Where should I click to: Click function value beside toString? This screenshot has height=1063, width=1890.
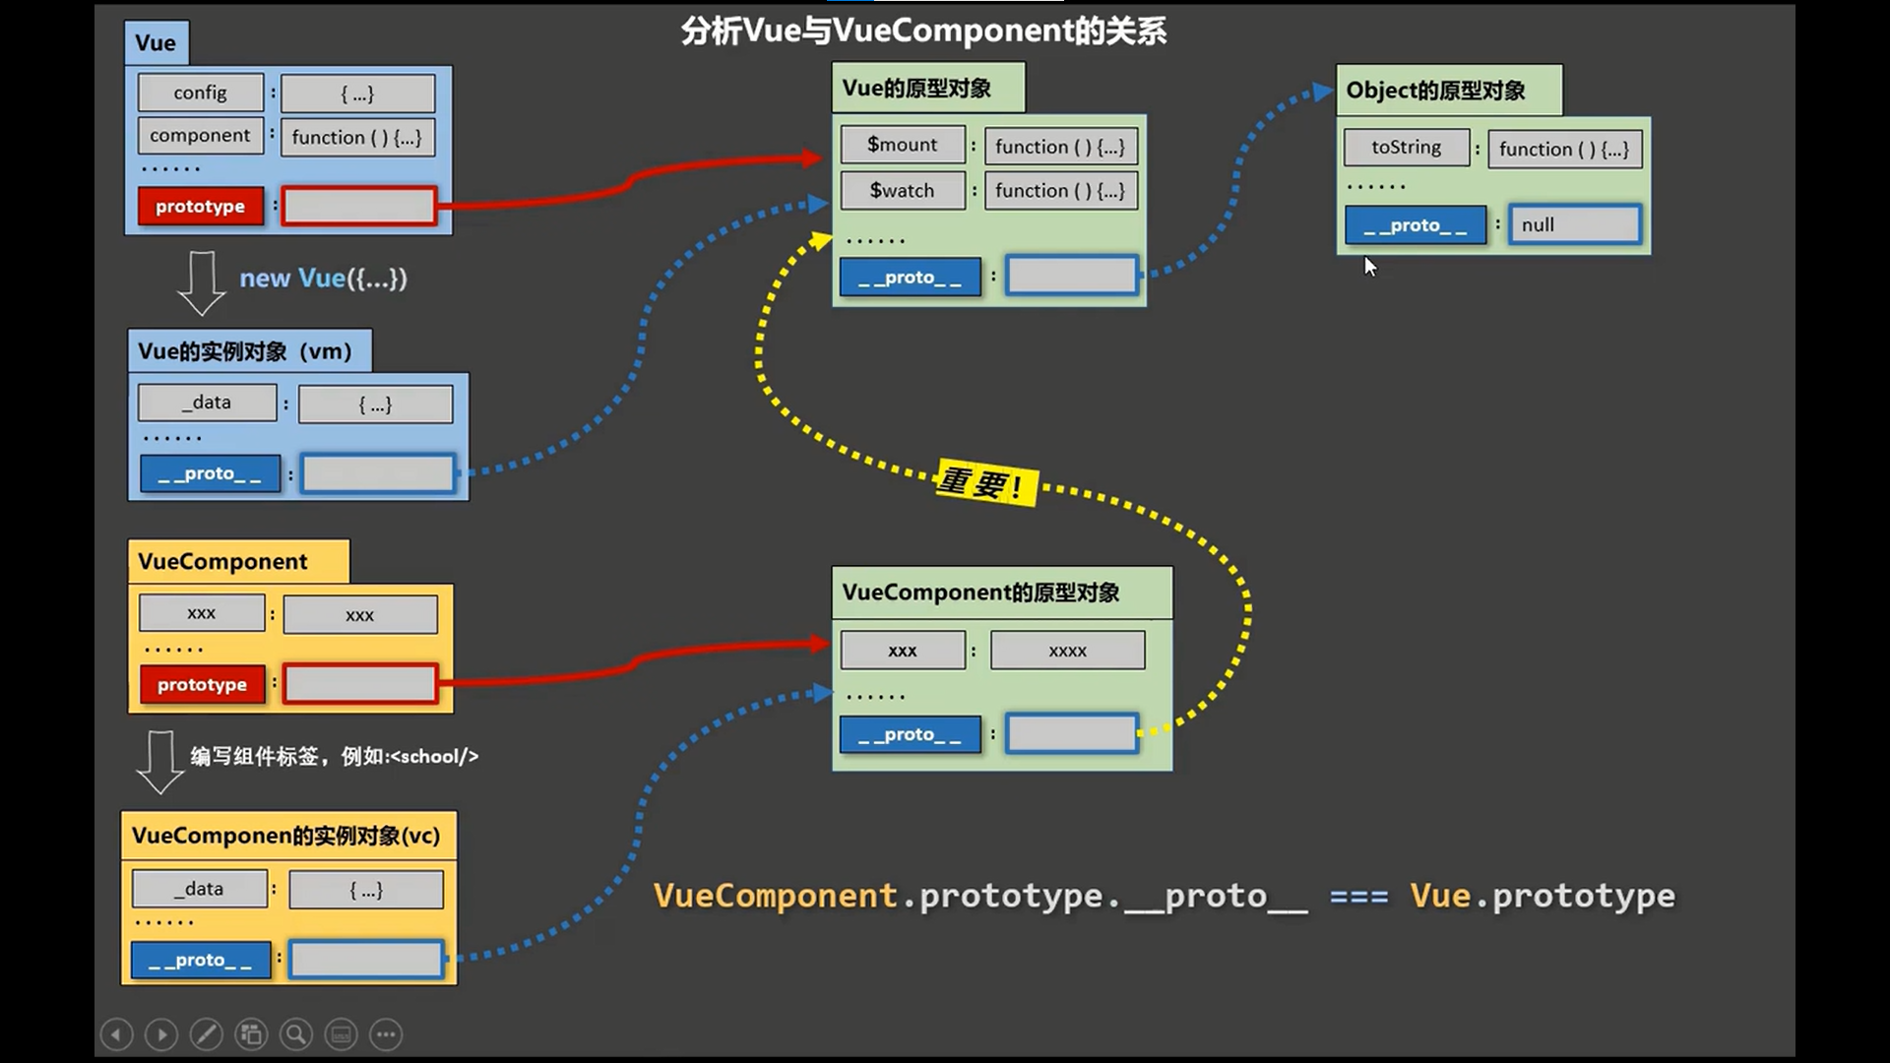pyautogui.click(x=1565, y=150)
